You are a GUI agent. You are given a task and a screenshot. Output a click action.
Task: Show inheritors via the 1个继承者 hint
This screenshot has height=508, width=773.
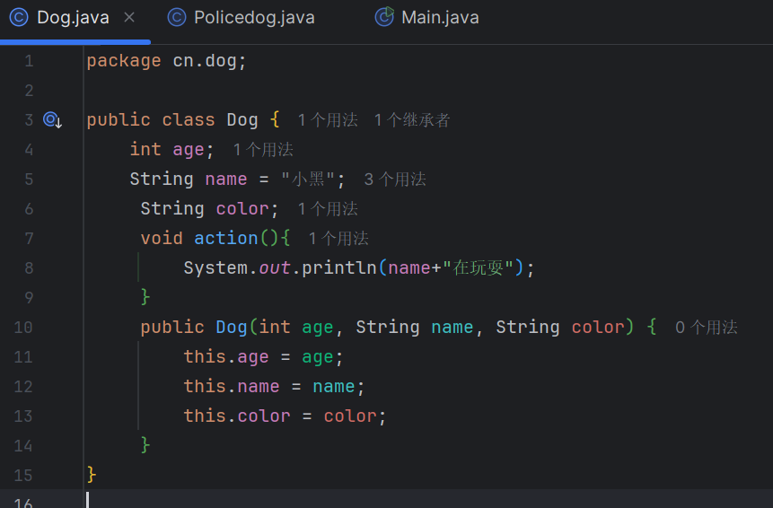[x=412, y=120]
